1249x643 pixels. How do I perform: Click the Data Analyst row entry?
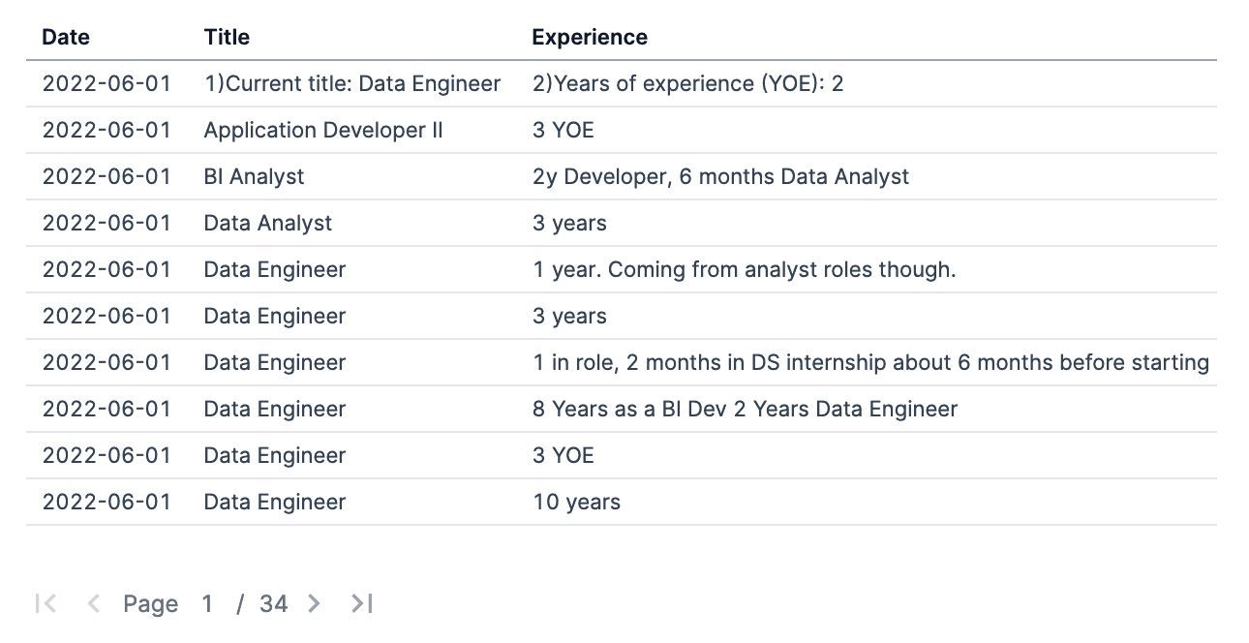point(267,223)
